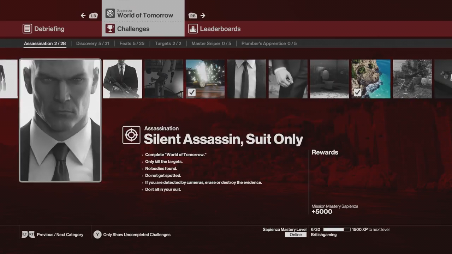This screenshot has height=254, width=452.
Task: Click the Leaderboards podium icon
Action: (193, 29)
